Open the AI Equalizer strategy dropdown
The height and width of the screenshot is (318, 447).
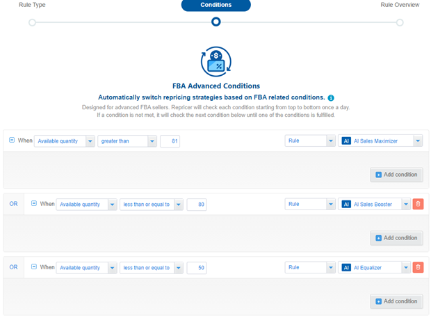pyautogui.click(x=374, y=267)
